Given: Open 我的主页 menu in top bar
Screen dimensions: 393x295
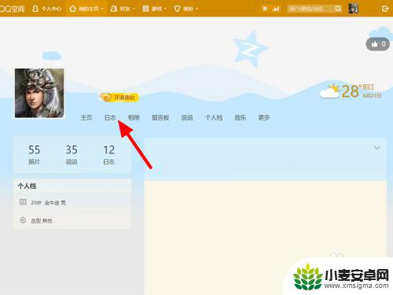Looking at the screenshot, I should 86,9.
